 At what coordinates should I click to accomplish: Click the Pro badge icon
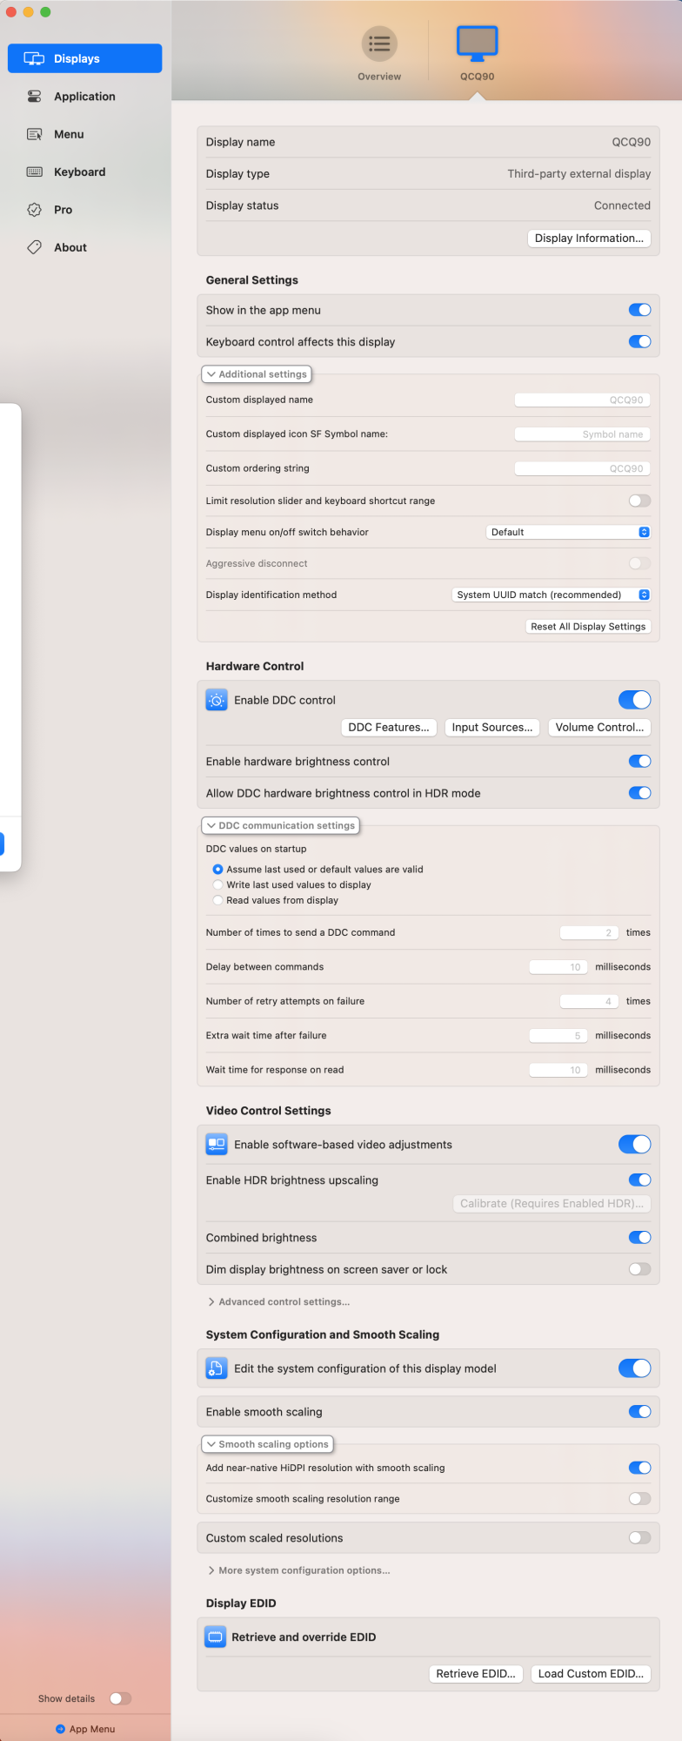point(35,210)
